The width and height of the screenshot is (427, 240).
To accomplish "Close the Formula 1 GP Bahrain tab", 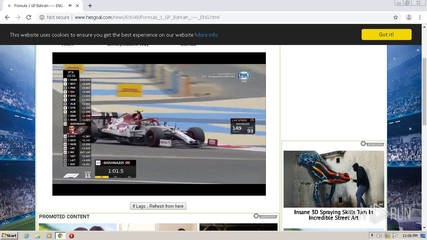I will click(x=78, y=6).
